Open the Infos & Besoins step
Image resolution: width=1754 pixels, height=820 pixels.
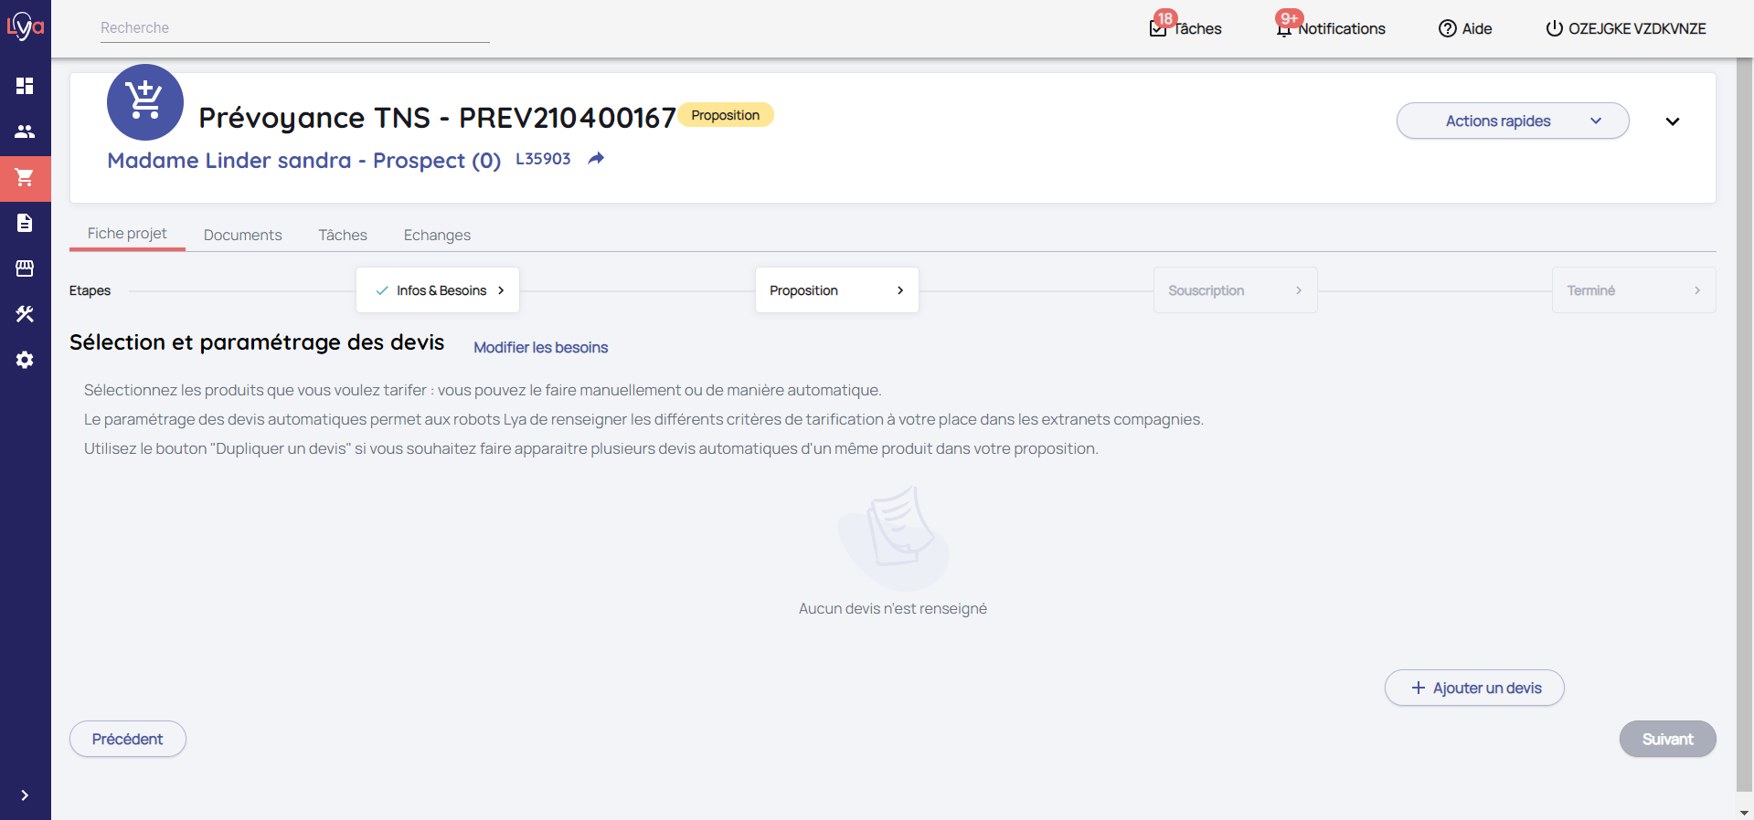tap(438, 290)
